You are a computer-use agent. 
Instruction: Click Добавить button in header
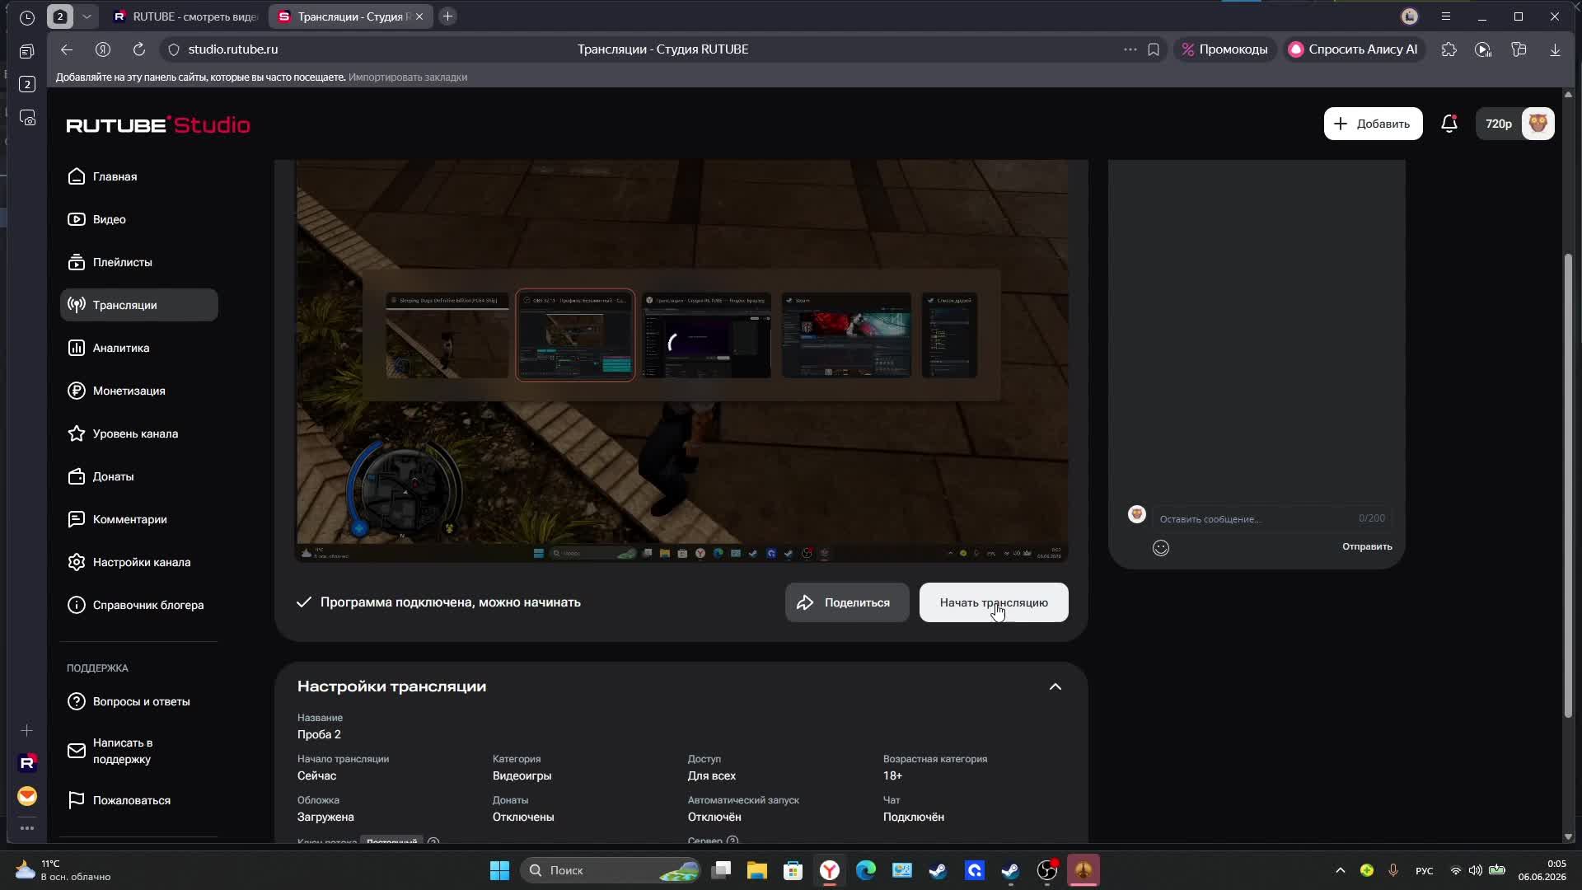tap(1373, 124)
